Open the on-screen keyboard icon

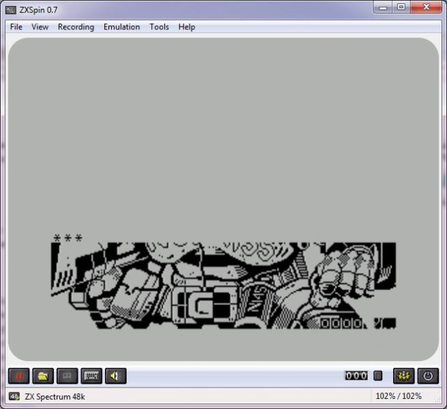pos(91,376)
